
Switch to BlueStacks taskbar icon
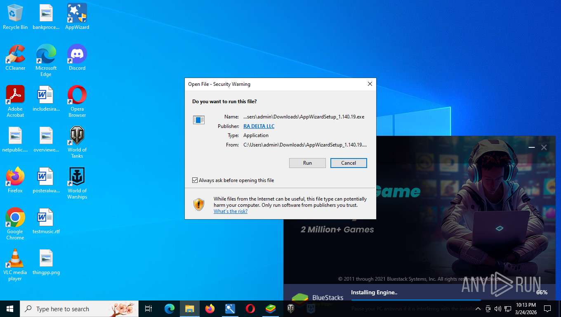[x=271, y=308]
